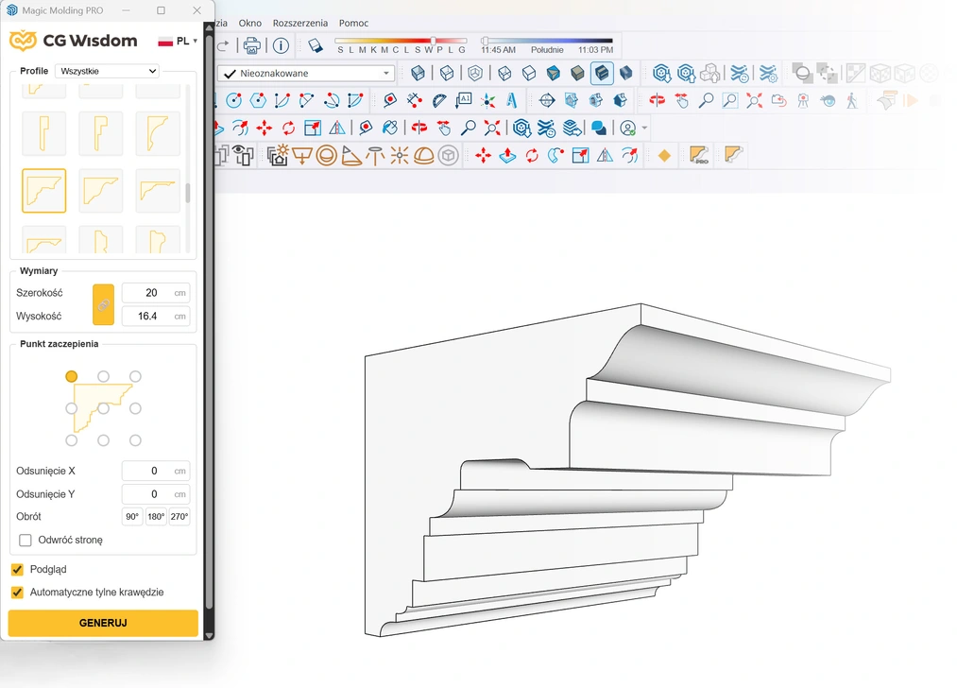Select the Text label tool
957x688 pixels.
pyautogui.click(x=463, y=100)
